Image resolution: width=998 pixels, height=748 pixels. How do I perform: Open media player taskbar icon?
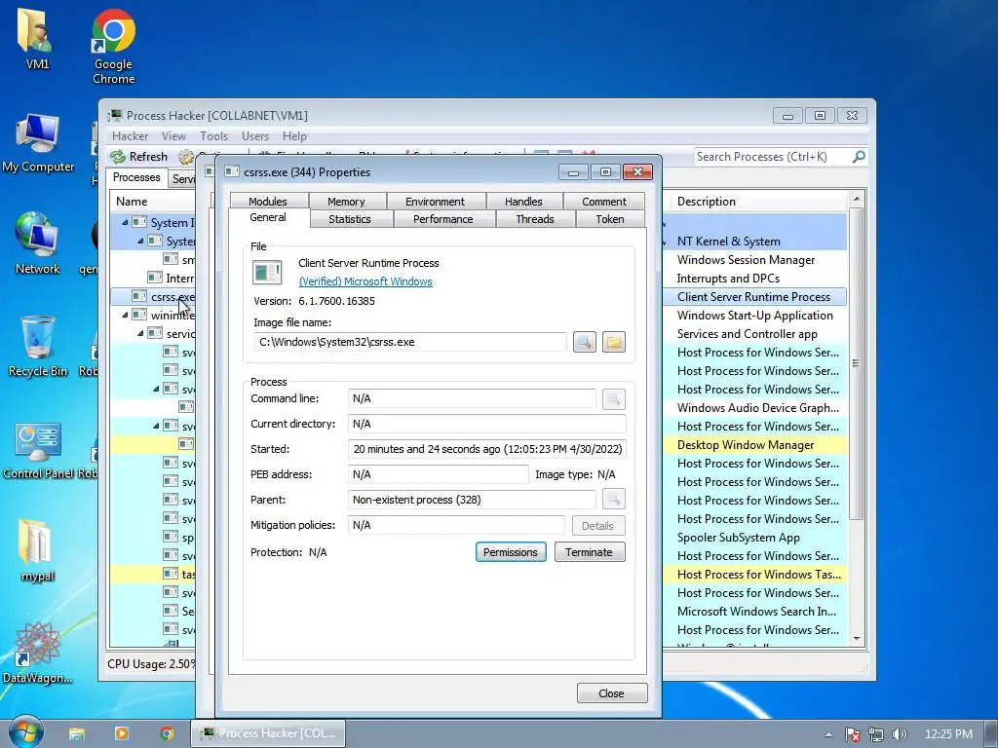pos(122,733)
